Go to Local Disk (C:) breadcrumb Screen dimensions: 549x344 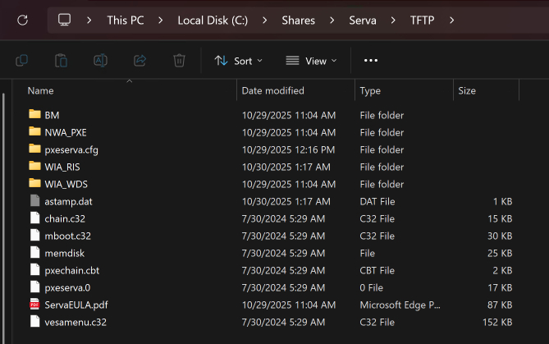pyautogui.click(x=212, y=20)
